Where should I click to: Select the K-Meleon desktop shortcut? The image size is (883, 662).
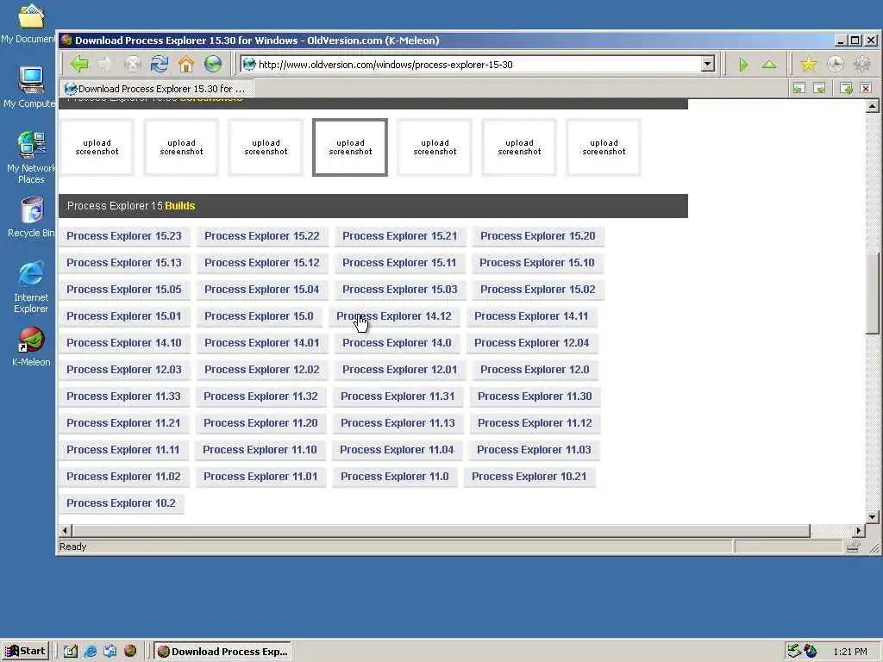(31, 347)
